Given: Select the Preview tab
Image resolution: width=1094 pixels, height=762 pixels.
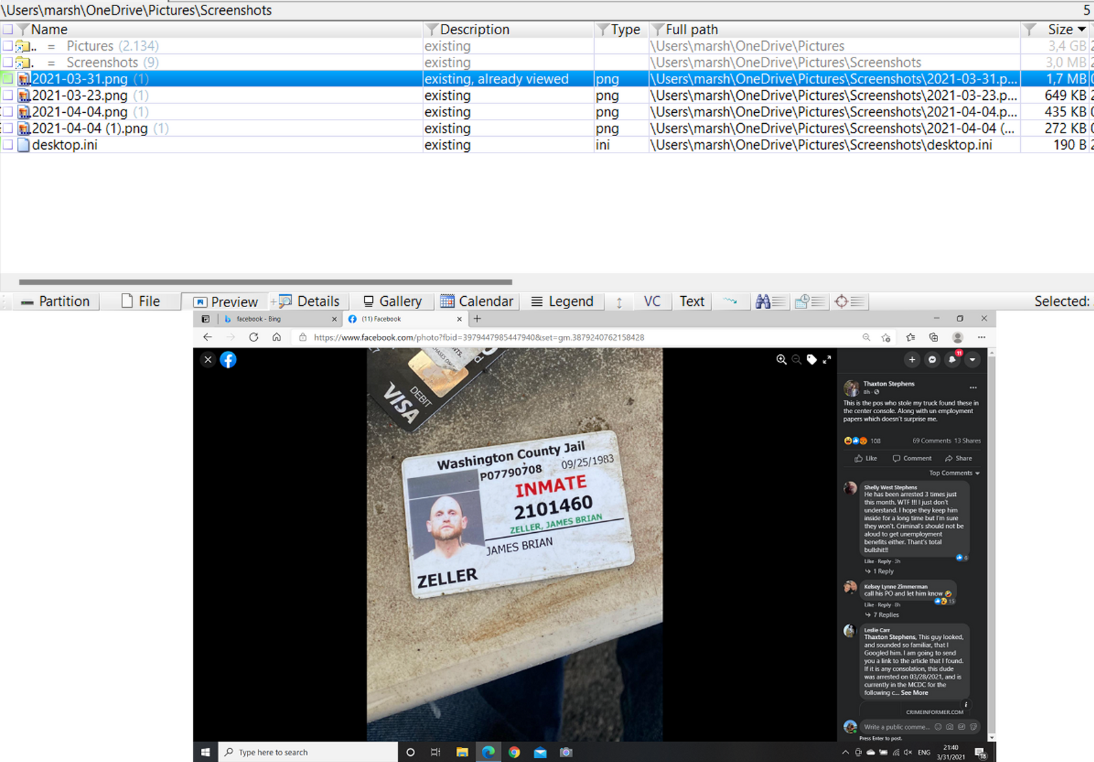Looking at the screenshot, I should tap(226, 302).
